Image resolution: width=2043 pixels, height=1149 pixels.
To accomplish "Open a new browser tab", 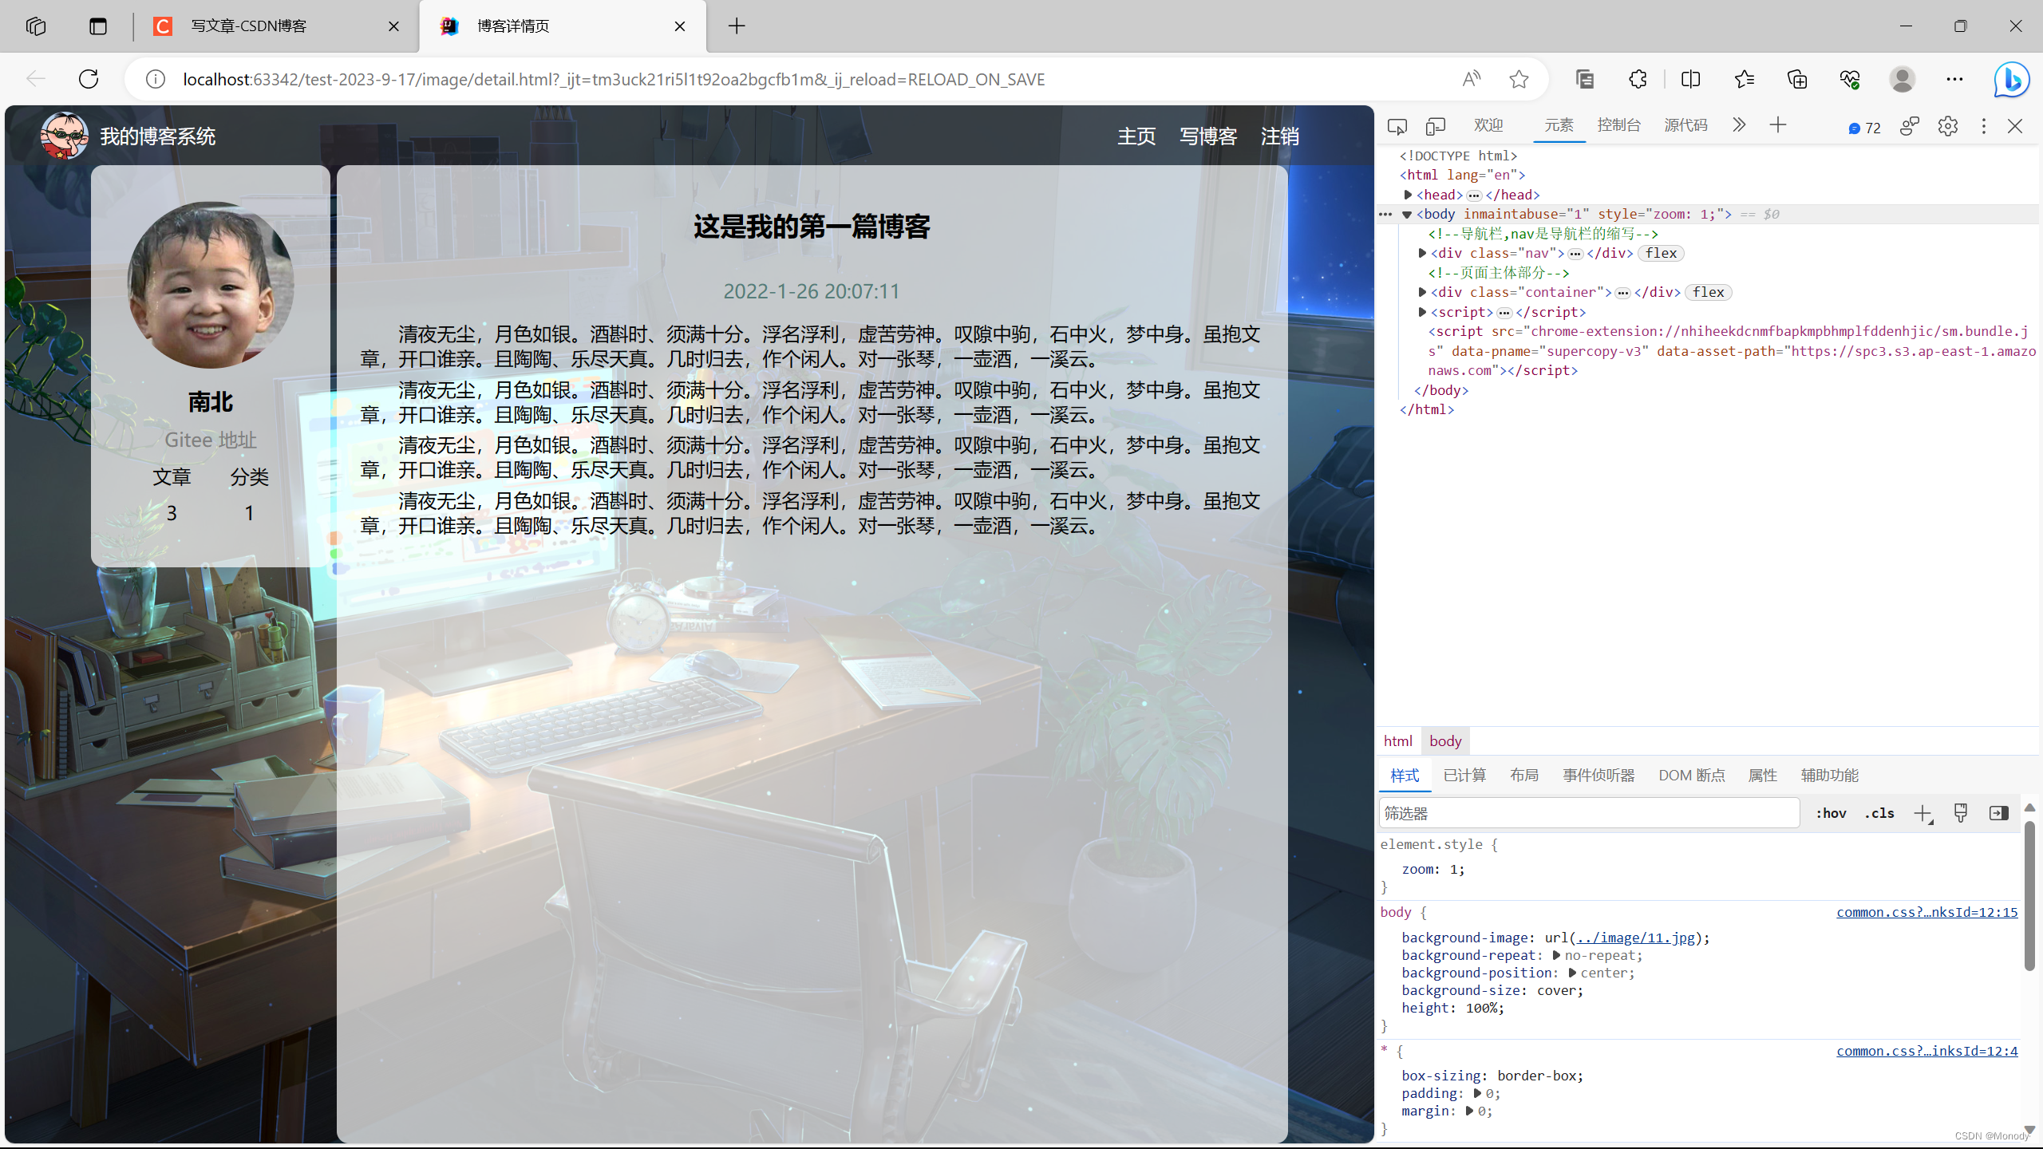I will point(737,26).
